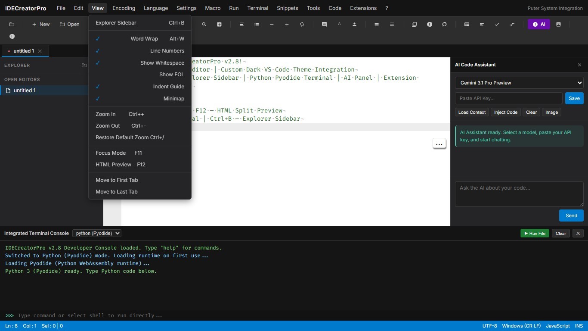The image size is (588, 331).
Task: Select Explorer Sidebar menu entry
Action: [x=140, y=23]
